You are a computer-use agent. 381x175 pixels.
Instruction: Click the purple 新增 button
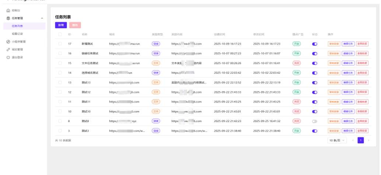point(61,25)
